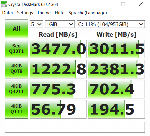This screenshot has height=136, width=150.
Task: Click the empty comment field at the bottom
Action: (x=75, y=127)
